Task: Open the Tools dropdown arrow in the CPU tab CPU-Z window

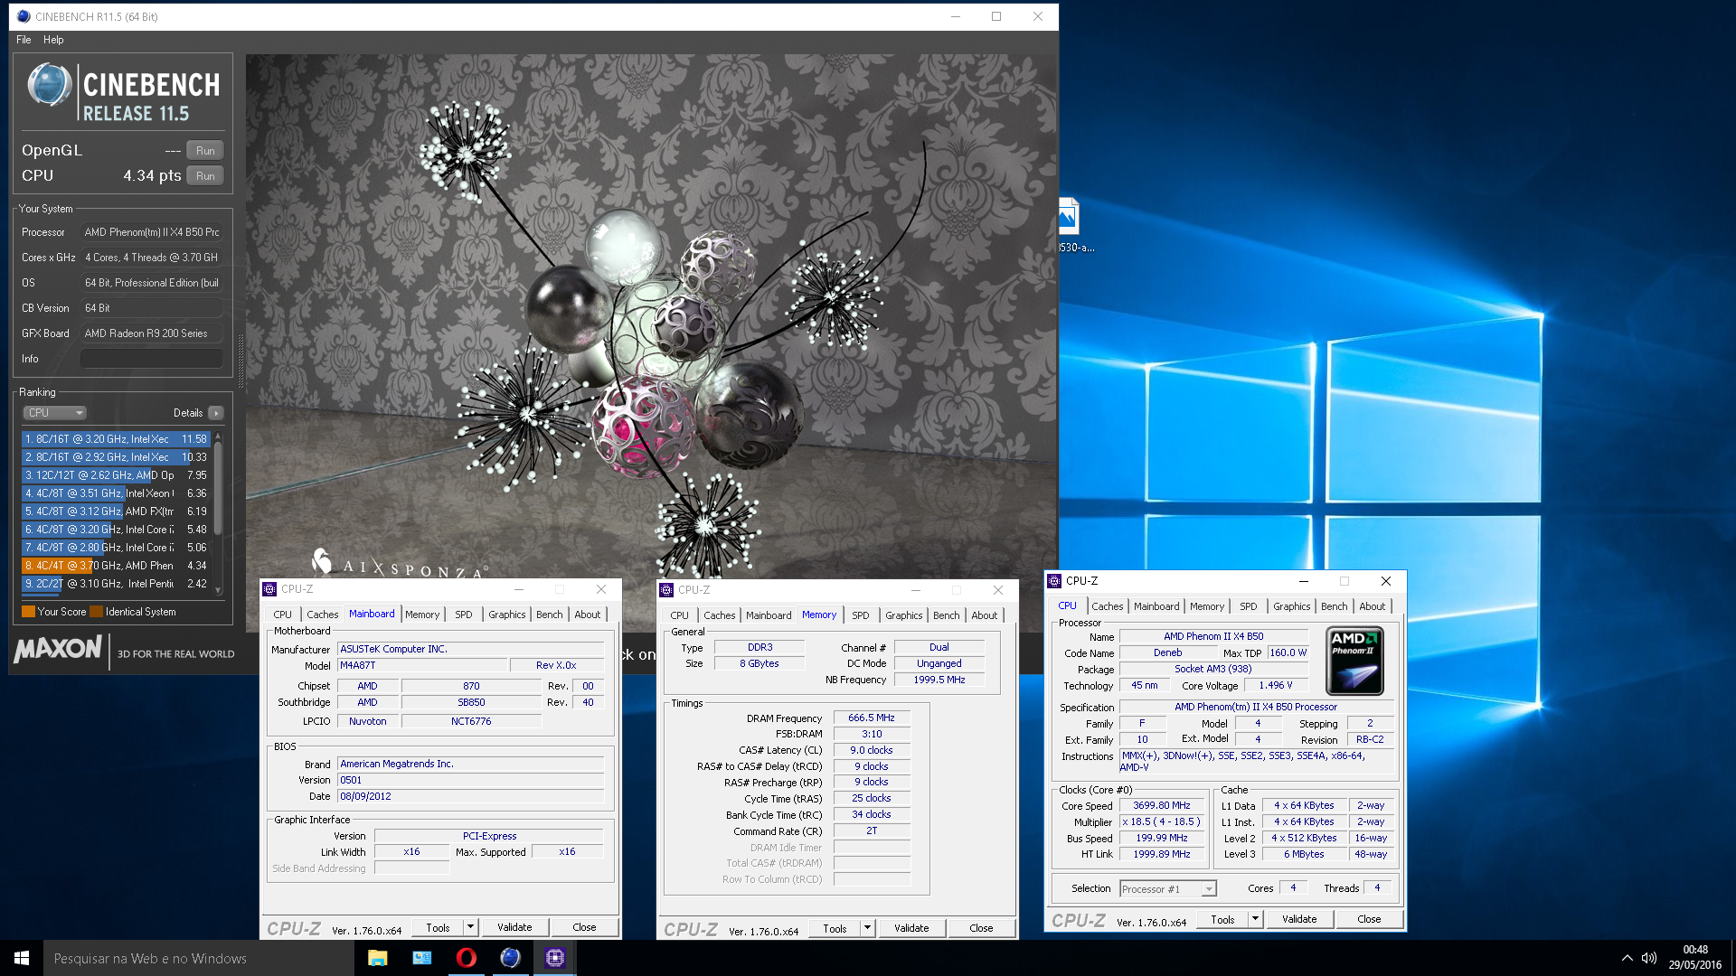Action: [x=1255, y=919]
